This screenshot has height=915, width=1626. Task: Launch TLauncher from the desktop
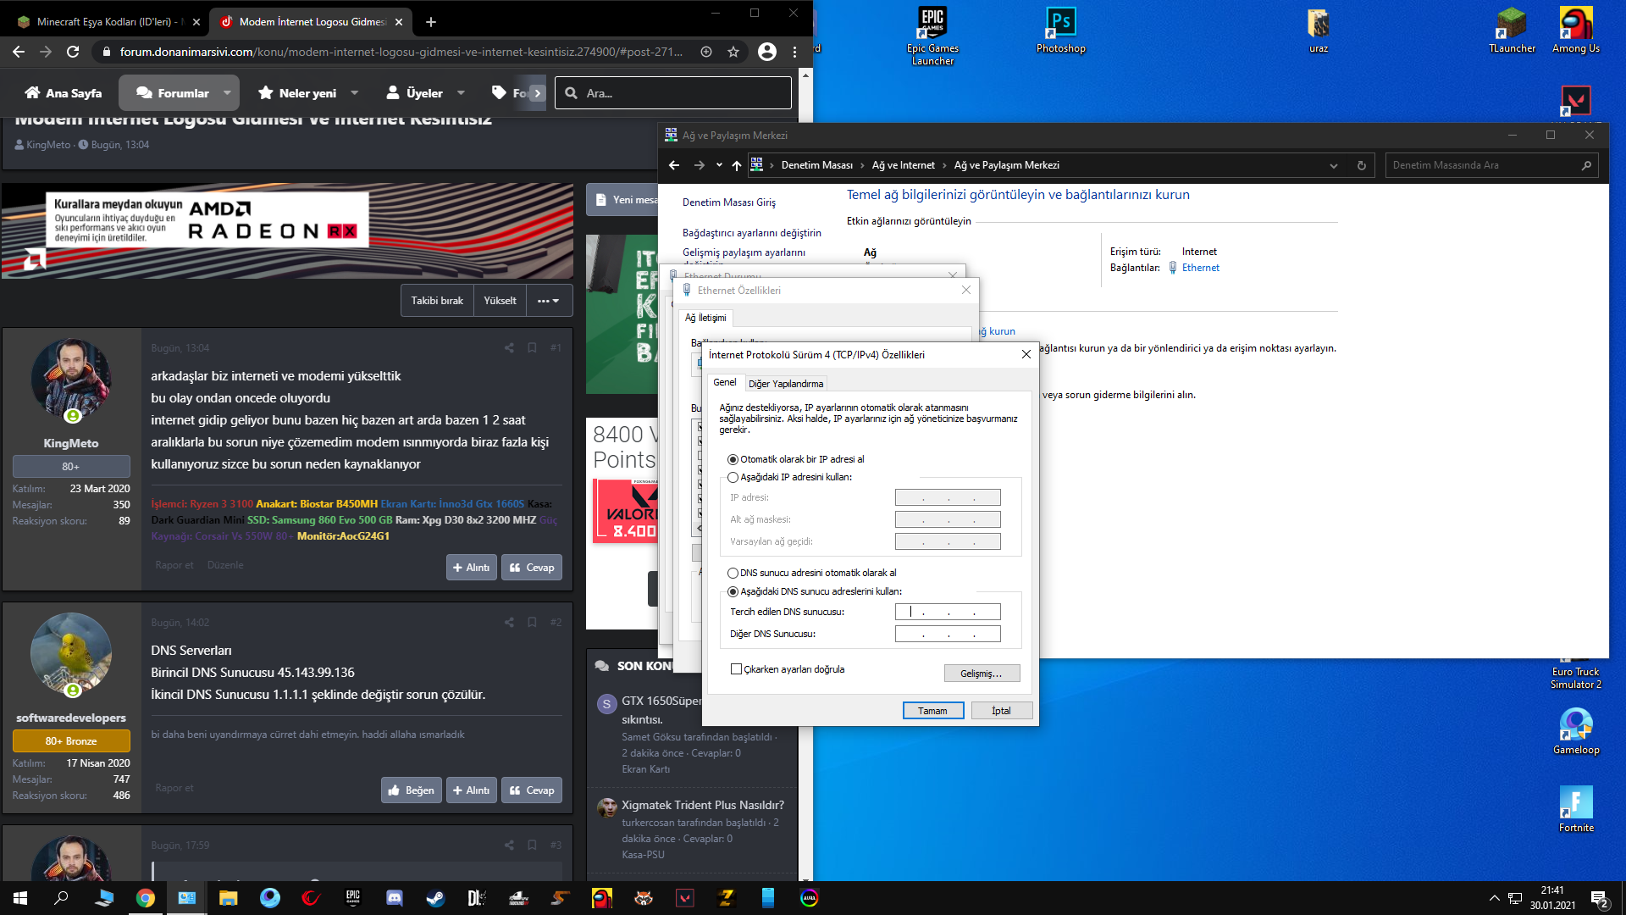1512,30
